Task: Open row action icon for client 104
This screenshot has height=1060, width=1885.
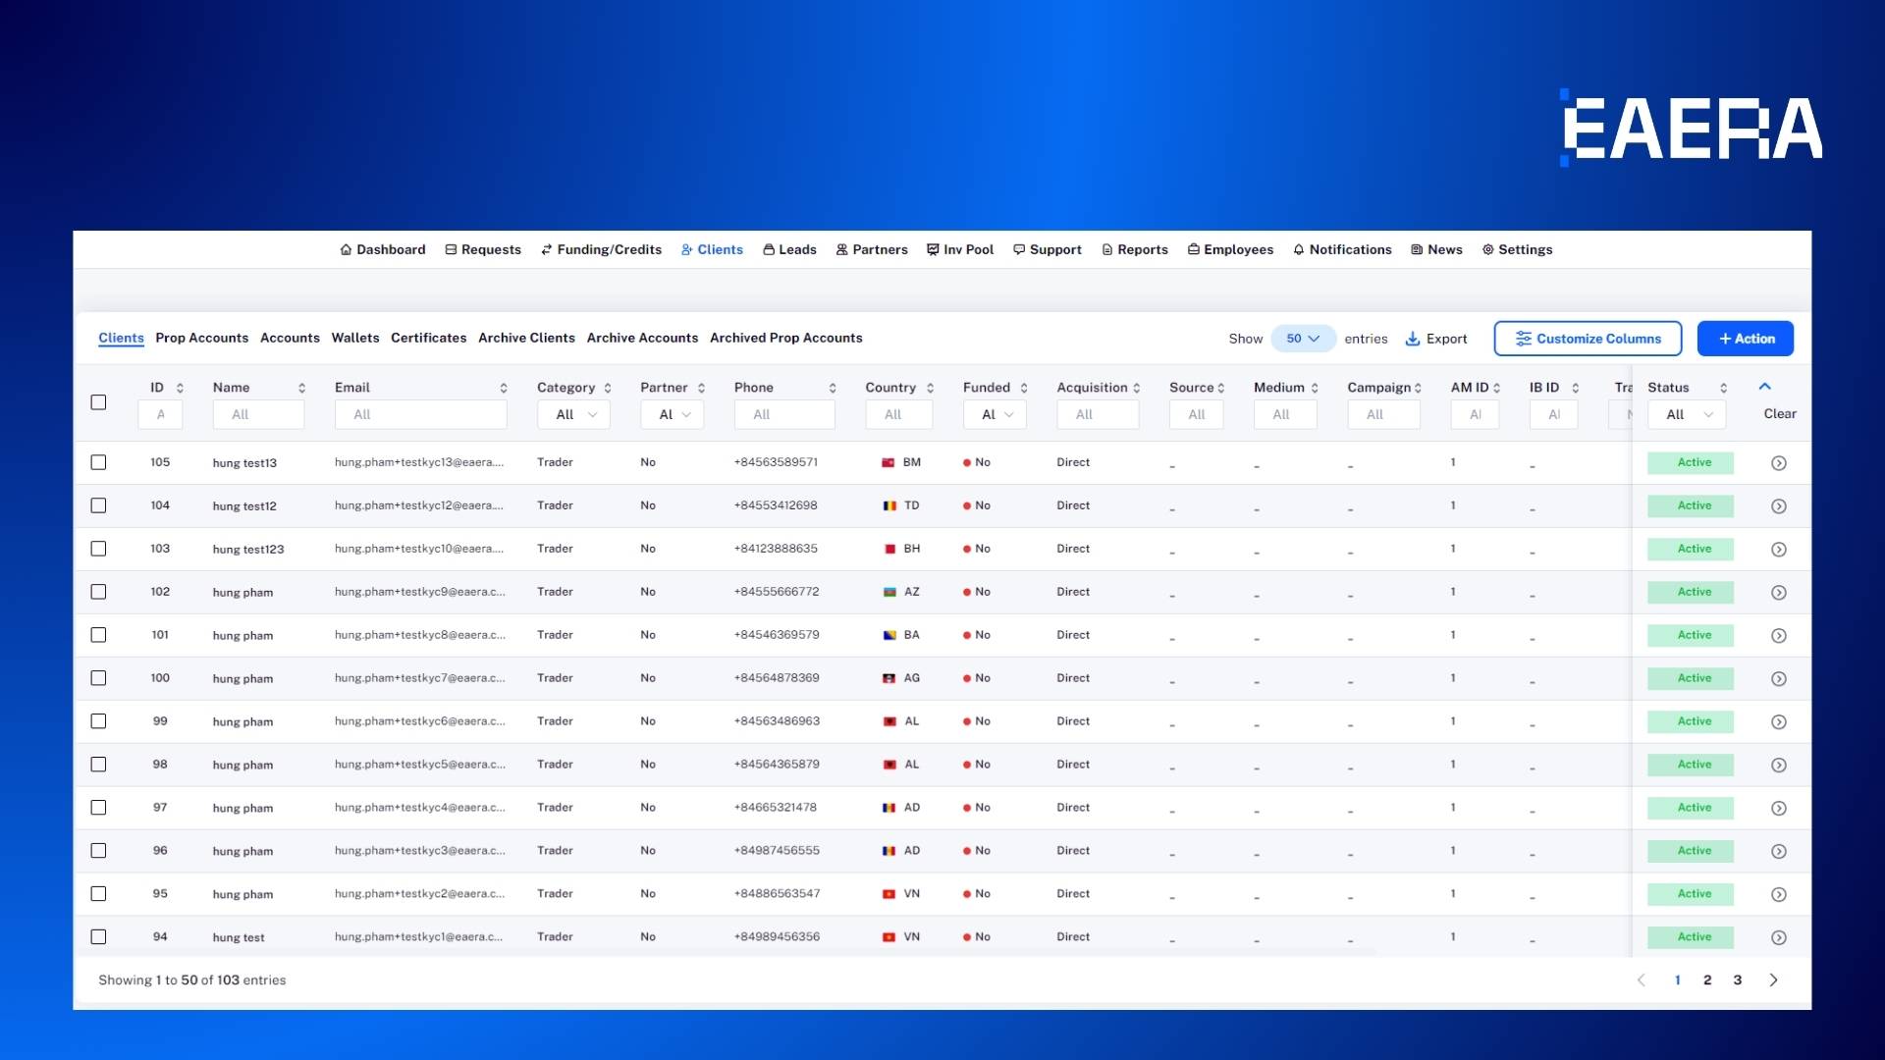Action: pos(1778,506)
